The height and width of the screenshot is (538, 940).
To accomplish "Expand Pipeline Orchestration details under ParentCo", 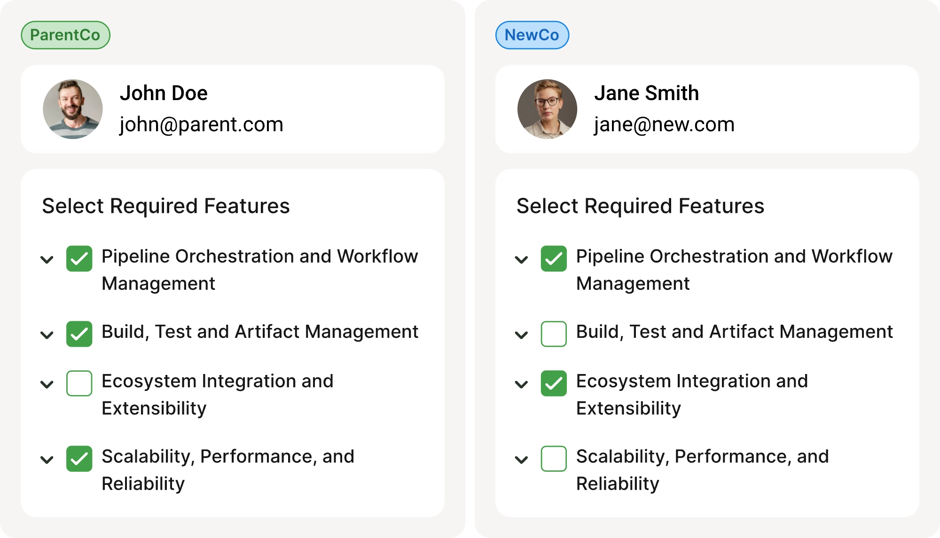I will pyautogui.click(x=46, y=260).
